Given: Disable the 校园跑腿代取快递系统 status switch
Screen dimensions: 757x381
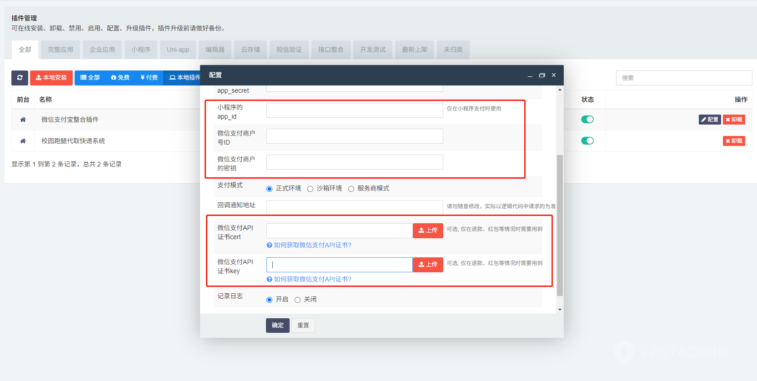Looking at the screenshot, I should (x=587, y=141).
